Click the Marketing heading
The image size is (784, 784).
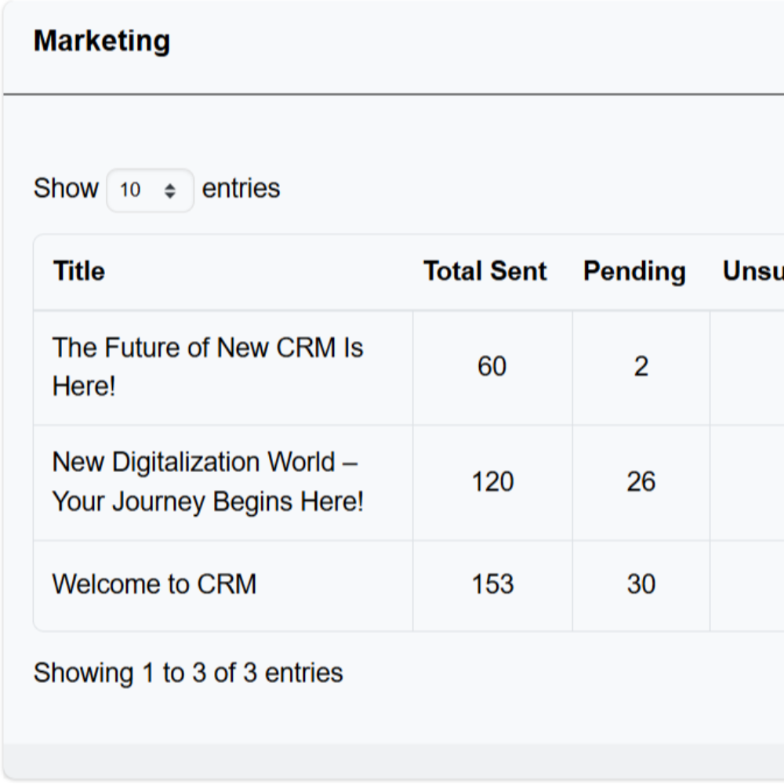pyautogui.click(x=102, y=41)
